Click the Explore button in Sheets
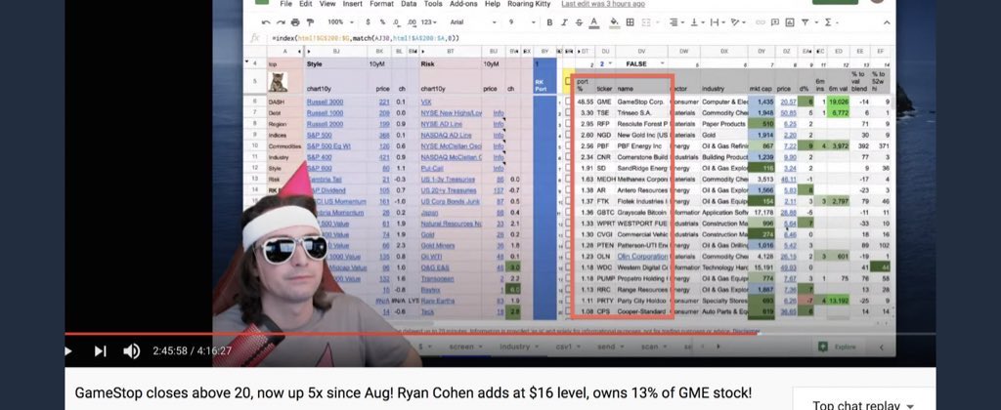The image size is (1001, 410). coord(837,347)
